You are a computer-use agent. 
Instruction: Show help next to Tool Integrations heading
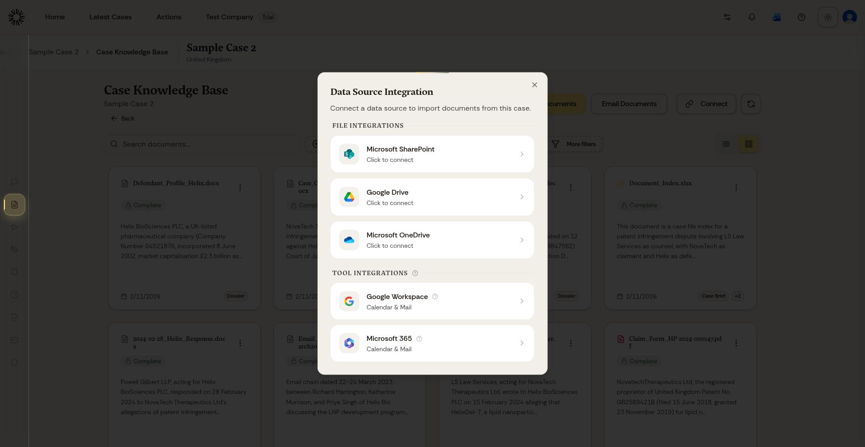[415, 273]
